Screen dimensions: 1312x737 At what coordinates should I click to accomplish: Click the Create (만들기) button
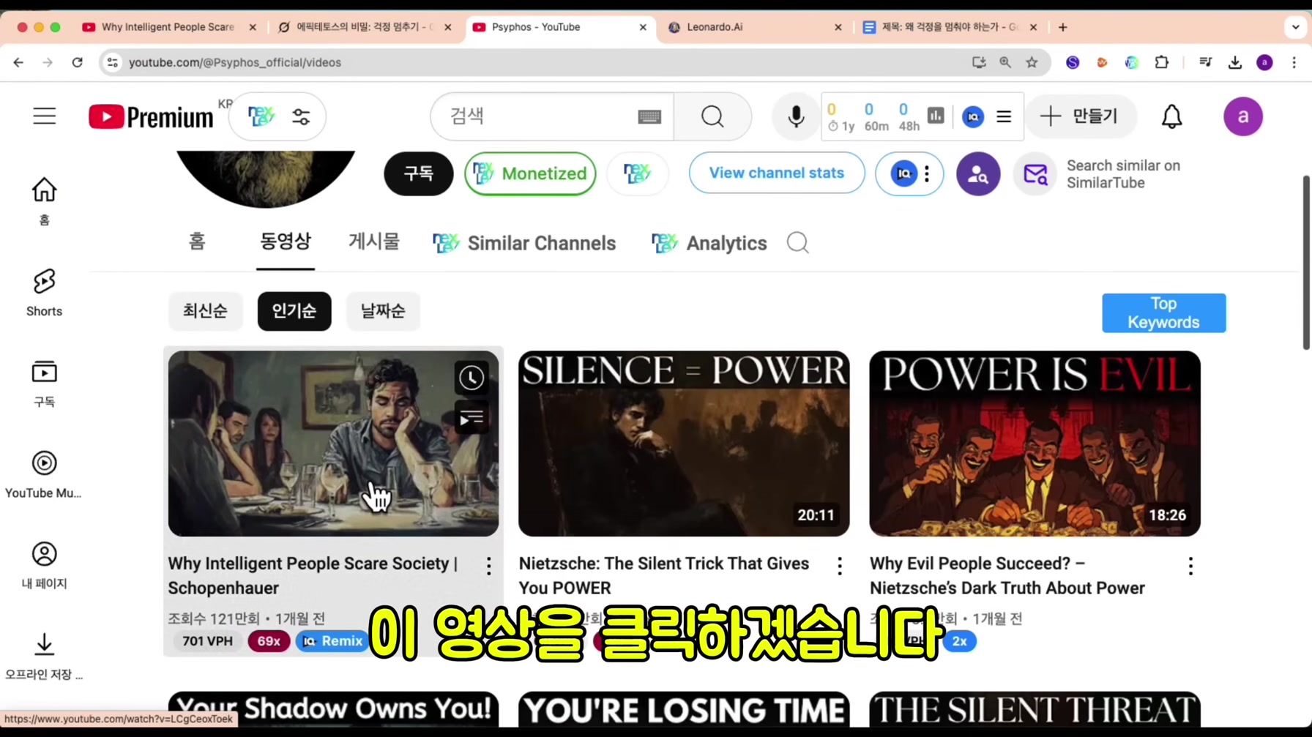(1081, 116)
